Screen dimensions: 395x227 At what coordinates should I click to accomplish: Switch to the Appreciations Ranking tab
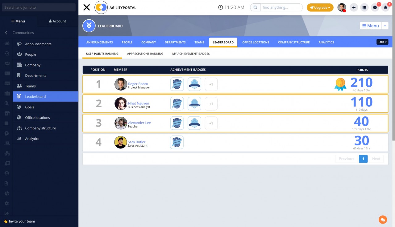click(x=145, y=53)
